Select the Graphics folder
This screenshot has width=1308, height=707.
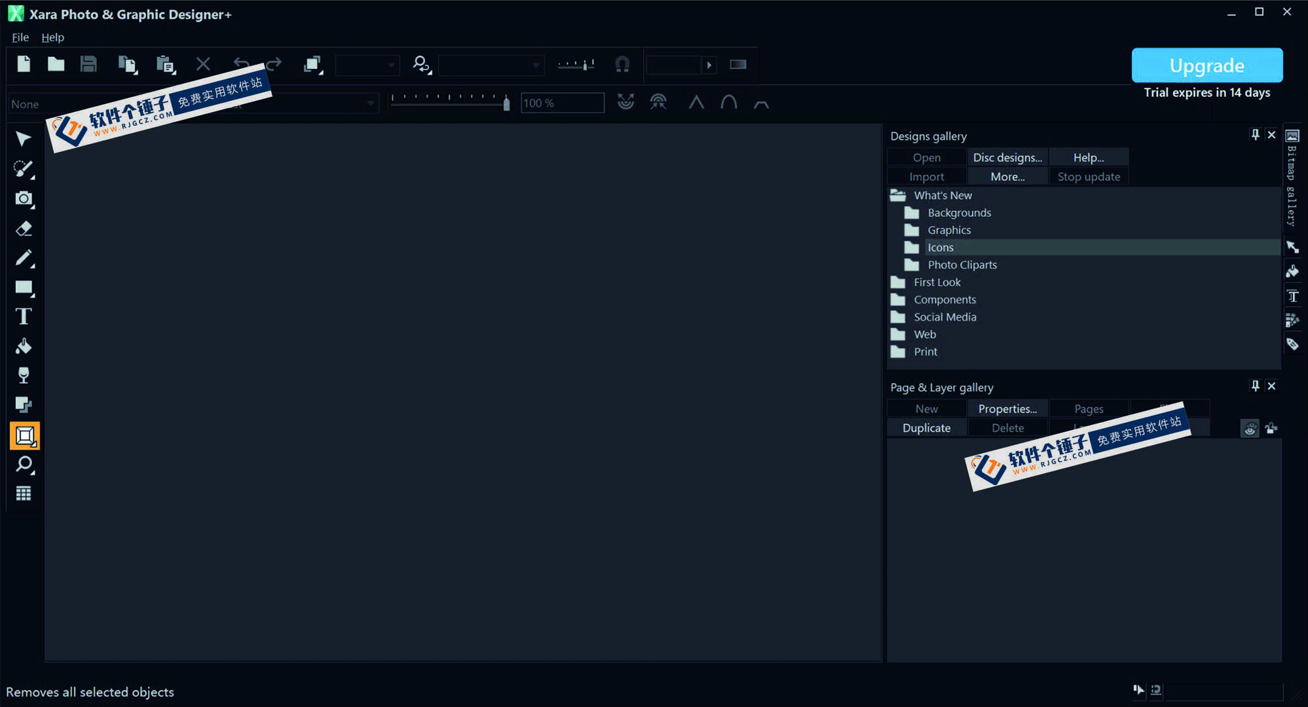point(949,230)
